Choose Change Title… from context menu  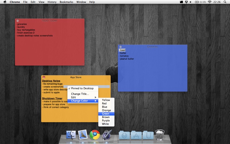(80, 94)
